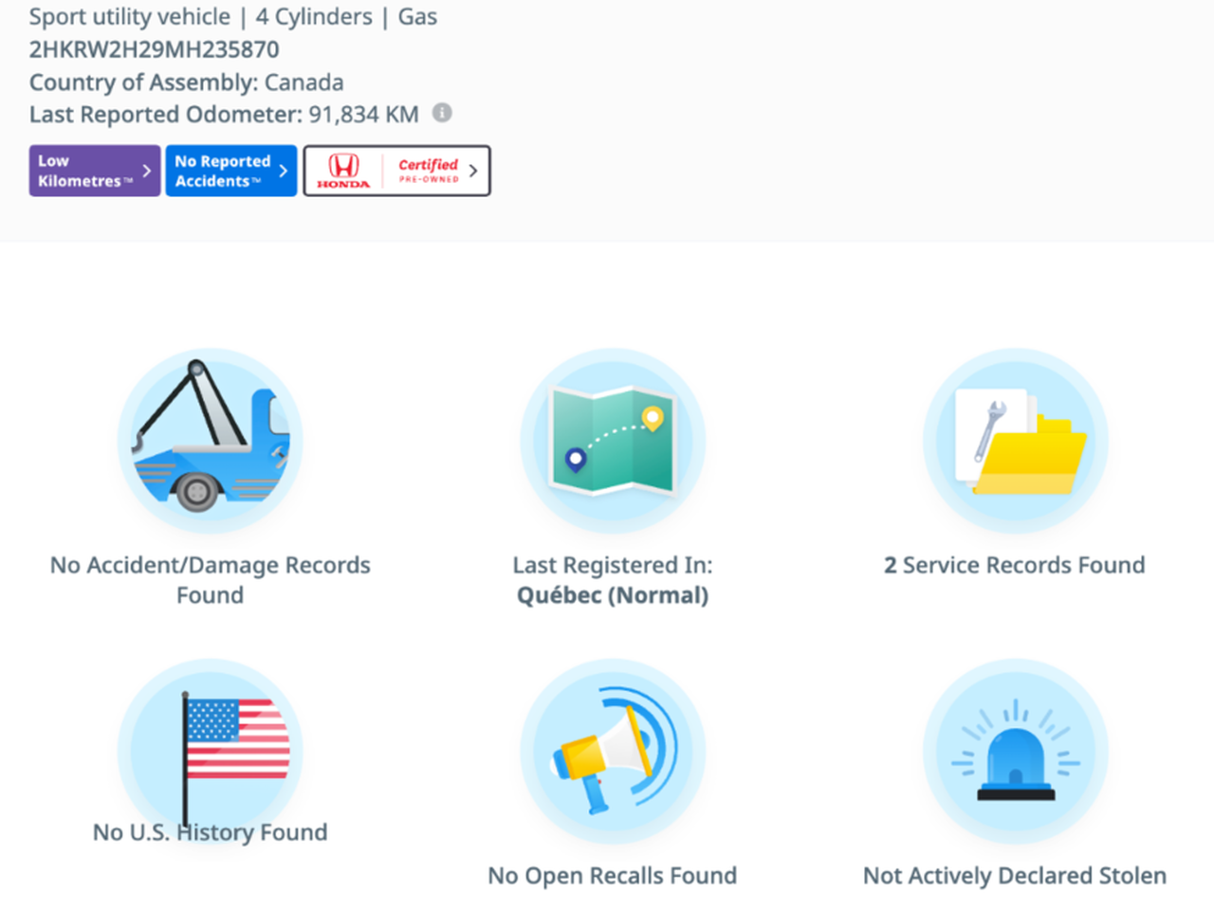The image size is (1214, 910).
Task: Open the Not Actively Declared Stolen link
Action: [x=1015, y=875]
